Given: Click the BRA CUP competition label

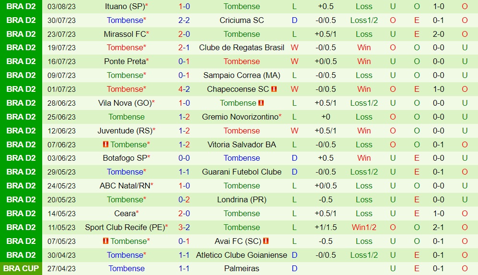Looking at the screenshot, I should tap(21, 269).
